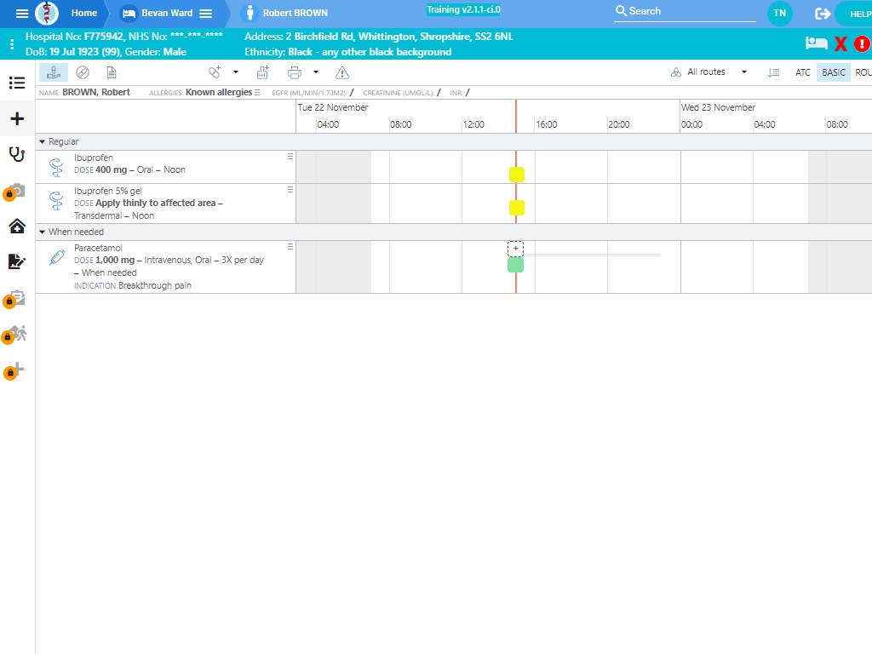The image size is (872, 654).
Task: Collapse the When needed section
Action: (x=43, y=232)
